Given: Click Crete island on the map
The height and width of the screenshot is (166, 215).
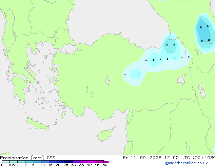Looking at the screenshot, I should pos(37,123).
